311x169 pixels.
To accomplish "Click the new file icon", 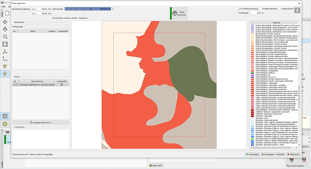I will 7,13.
